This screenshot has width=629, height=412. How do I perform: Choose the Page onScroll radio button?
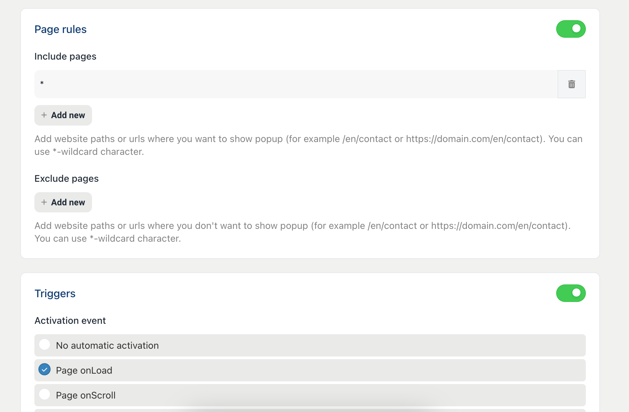pyautogui.click(x=44, y=394)
